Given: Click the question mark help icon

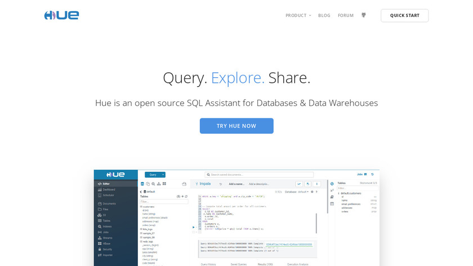Looking at the screenshot, I should point(316,192).
